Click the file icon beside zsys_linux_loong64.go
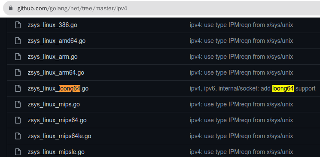 (x=18, y=88)
